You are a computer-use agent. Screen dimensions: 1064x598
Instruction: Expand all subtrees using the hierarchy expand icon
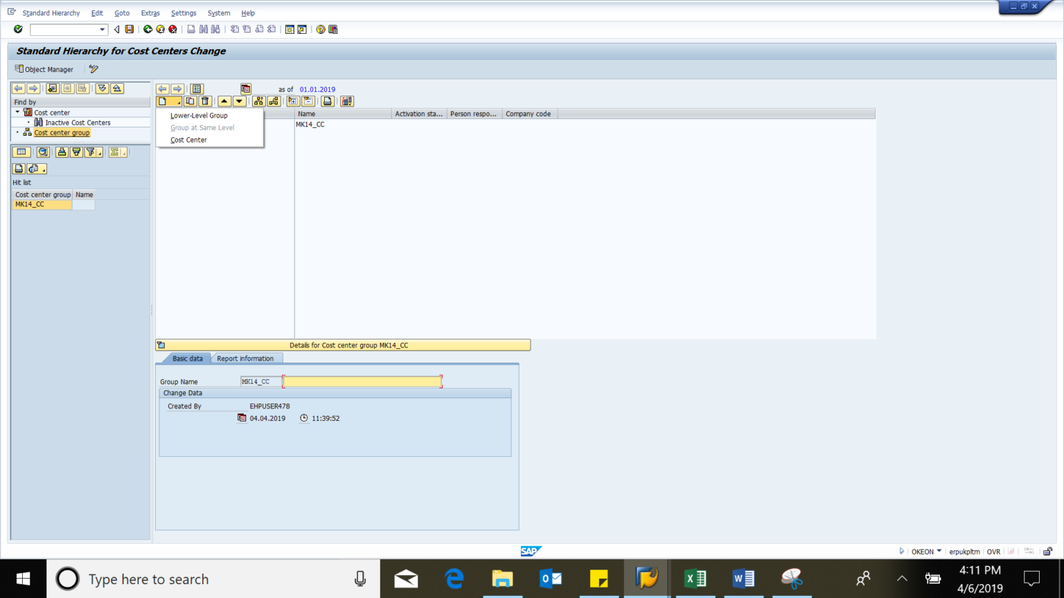point(258,101)
